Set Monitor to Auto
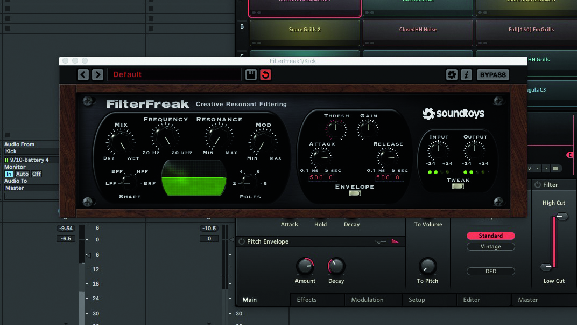577x325 pixels. pyautogui.click(x=22, y=174)
